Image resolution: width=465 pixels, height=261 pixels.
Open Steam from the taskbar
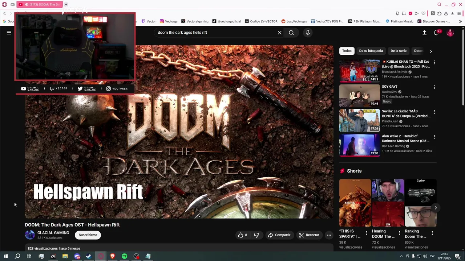[x=89, y=256]
